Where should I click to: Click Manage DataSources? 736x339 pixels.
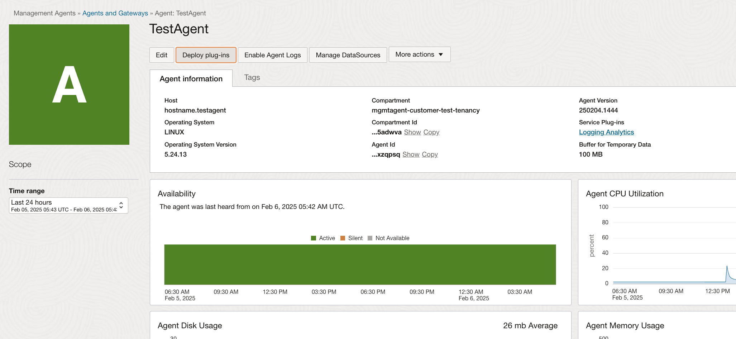(x=348, y=55)
